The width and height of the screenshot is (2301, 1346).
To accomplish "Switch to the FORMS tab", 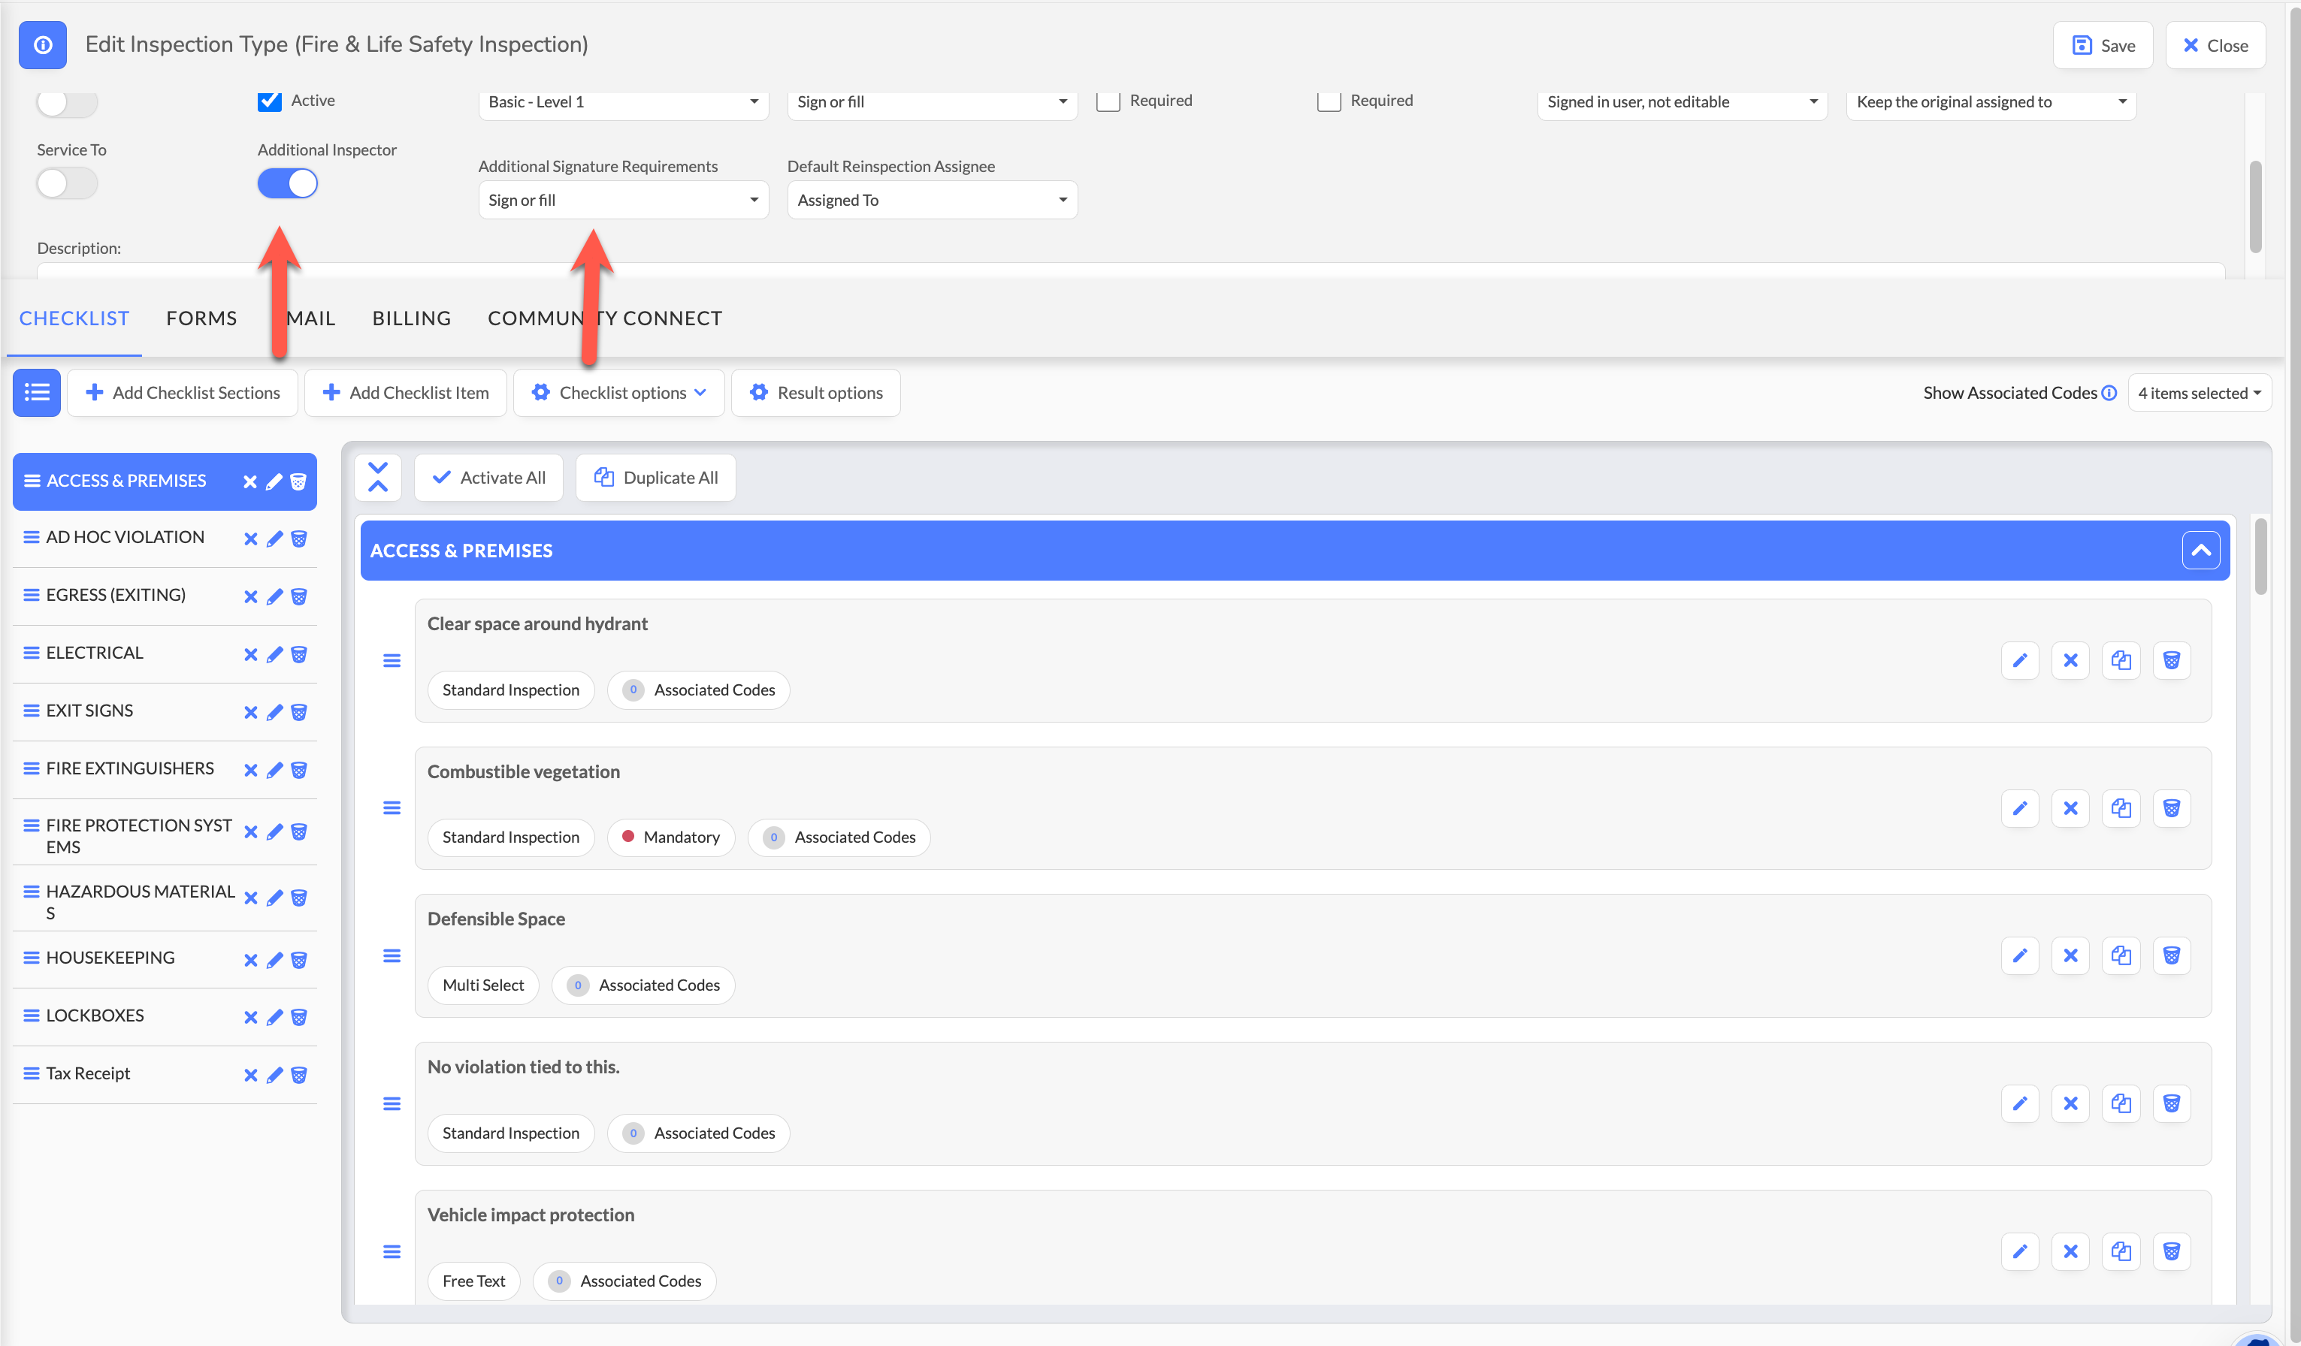I will click(201, 318).
